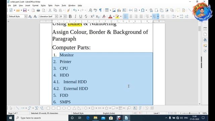Click the Spelling check icon

tap(95, 10)
